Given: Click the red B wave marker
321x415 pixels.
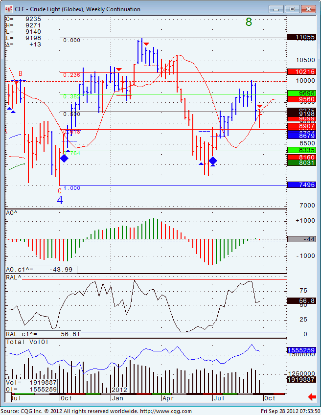Looking at the screenshot, I should pyautogui.click(x=21, y=74).
